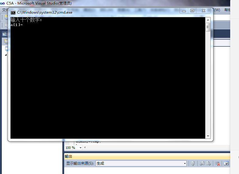Click the console scrollbar down arrow
The width and height of the screenshot is (239, 174).
pos(208,136)
